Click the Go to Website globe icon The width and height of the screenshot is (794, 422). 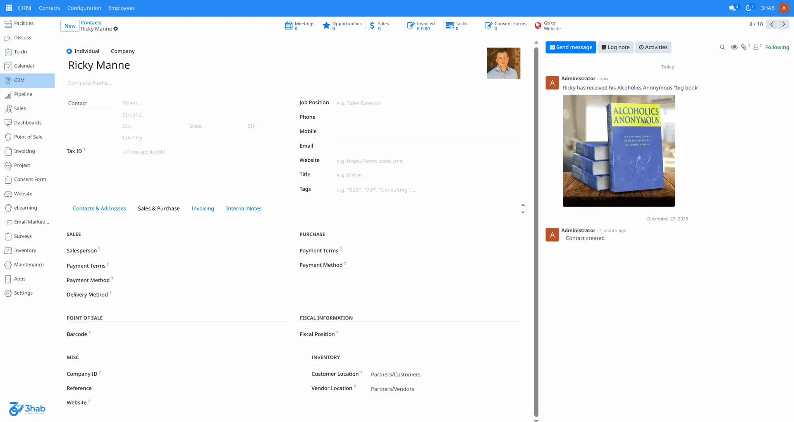click(538, 26)
